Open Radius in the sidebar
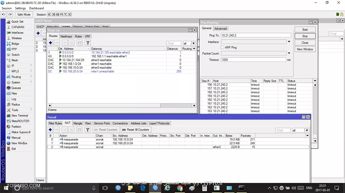345x193 pixels. (15, 104)
